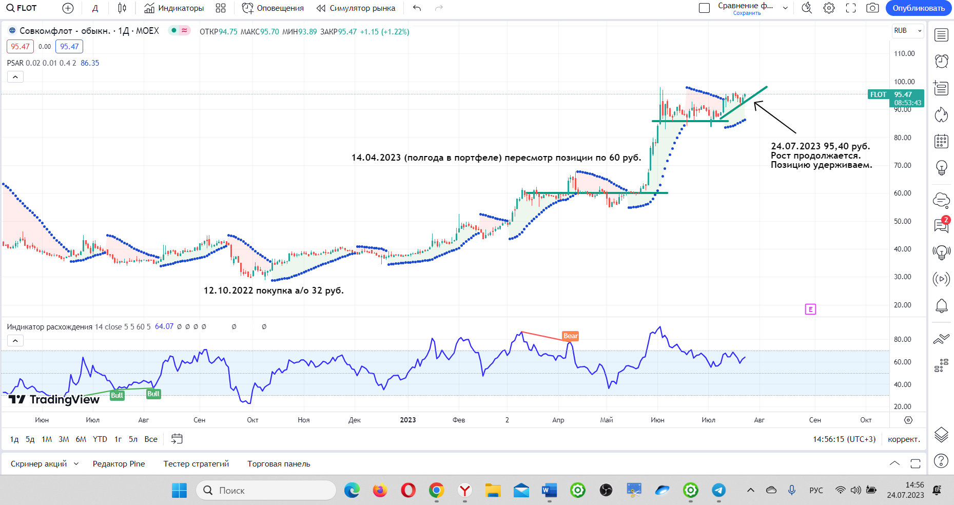Image resolution: width=954 pixels, height=505 pixels.
Task: Open idea streams broadcasting bulb icon
Action: click(x=941, y=252)
